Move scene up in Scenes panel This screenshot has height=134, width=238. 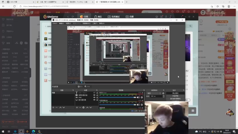pos(60,107)
